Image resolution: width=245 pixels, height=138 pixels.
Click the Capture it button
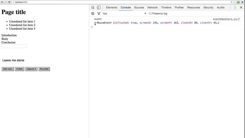31,69
